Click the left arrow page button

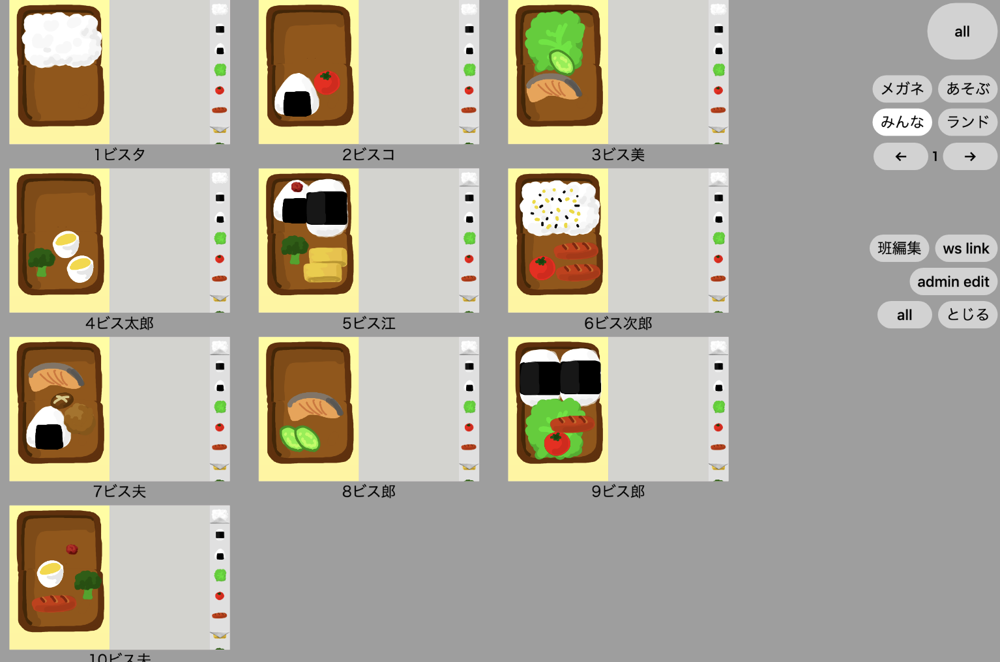[901, 156]
